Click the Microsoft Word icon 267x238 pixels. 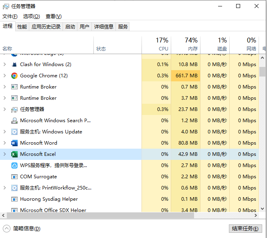coord(14,143)
